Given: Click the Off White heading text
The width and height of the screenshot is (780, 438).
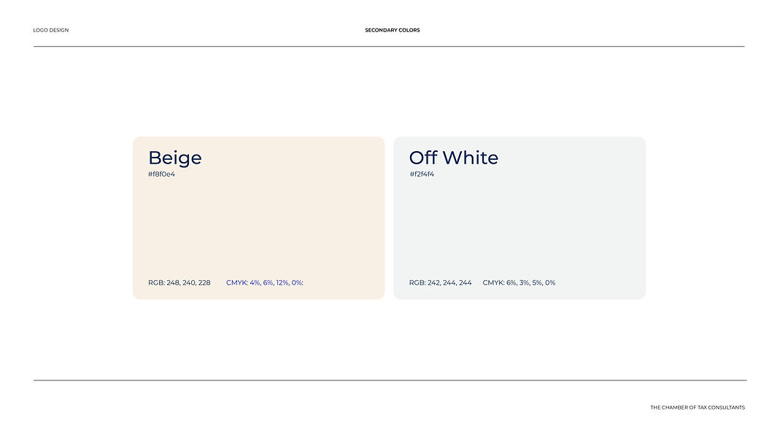Looking at the screenshot, I should tap(454, 158).
